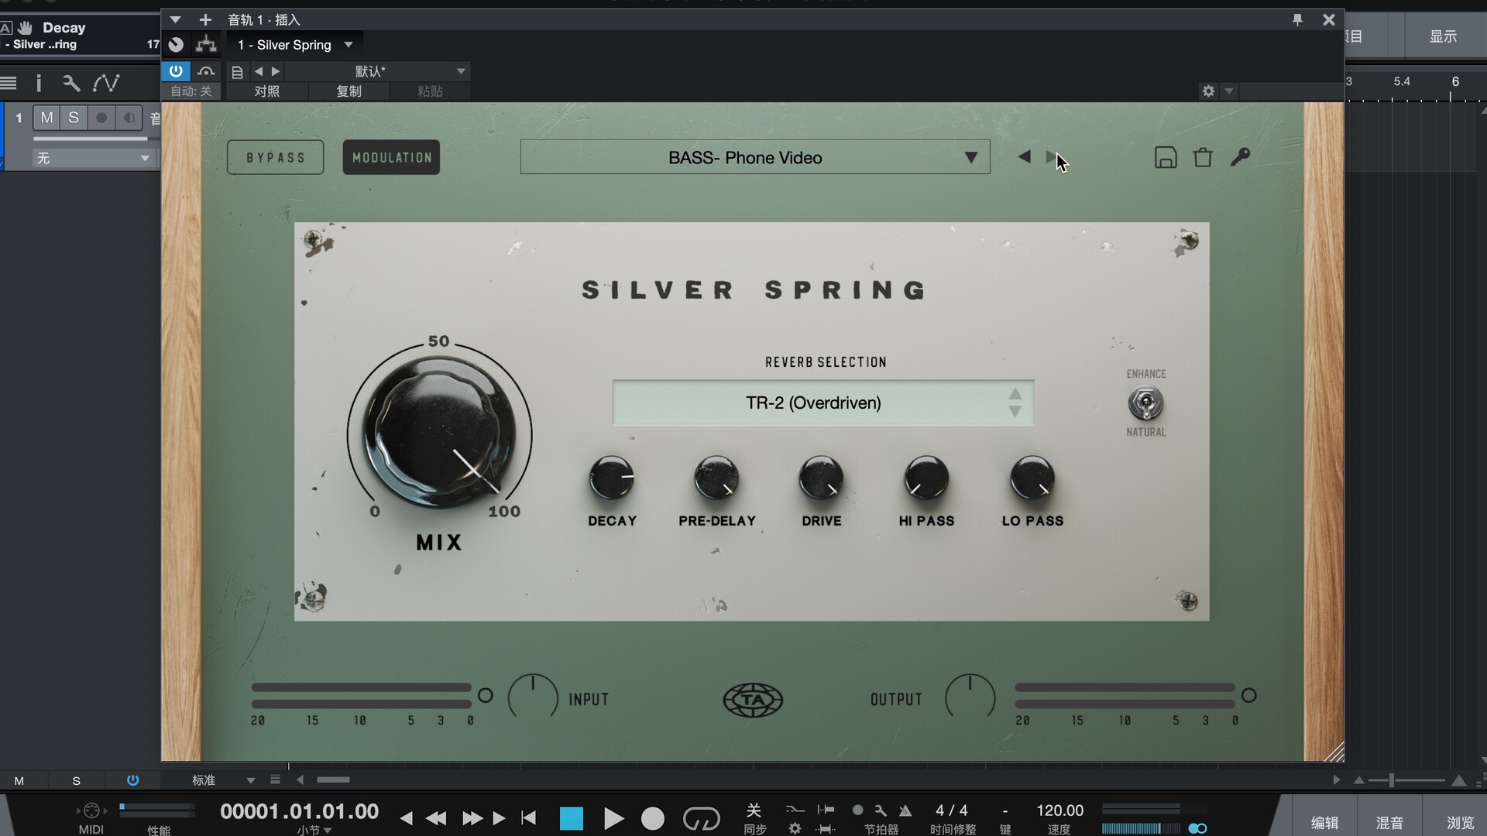Viewport: 1487px width, 836px height.
Task: Toggle the BYPASS switch
Action: click(x=275, y=157)
